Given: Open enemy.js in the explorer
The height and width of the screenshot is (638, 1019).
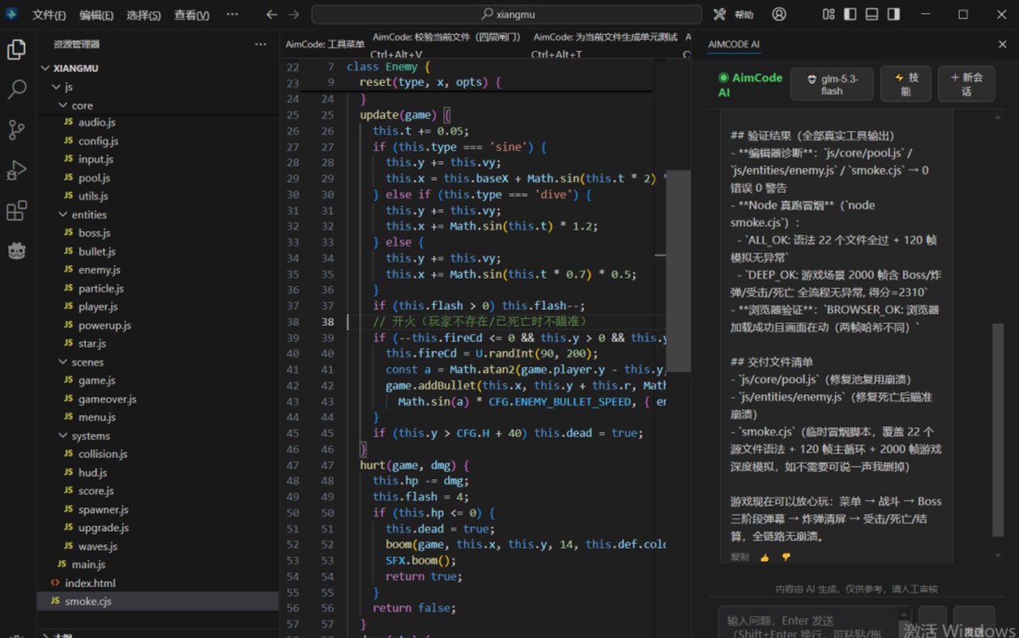Looking at the screenshot, I should coord(99,270).
